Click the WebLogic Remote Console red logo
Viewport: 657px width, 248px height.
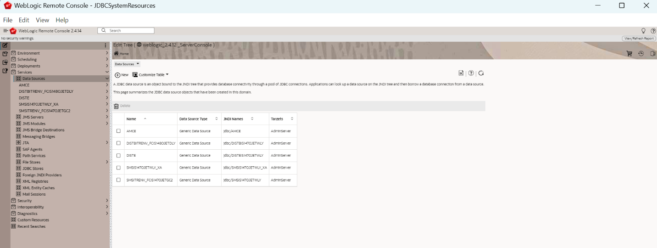[x=13, y=31]
